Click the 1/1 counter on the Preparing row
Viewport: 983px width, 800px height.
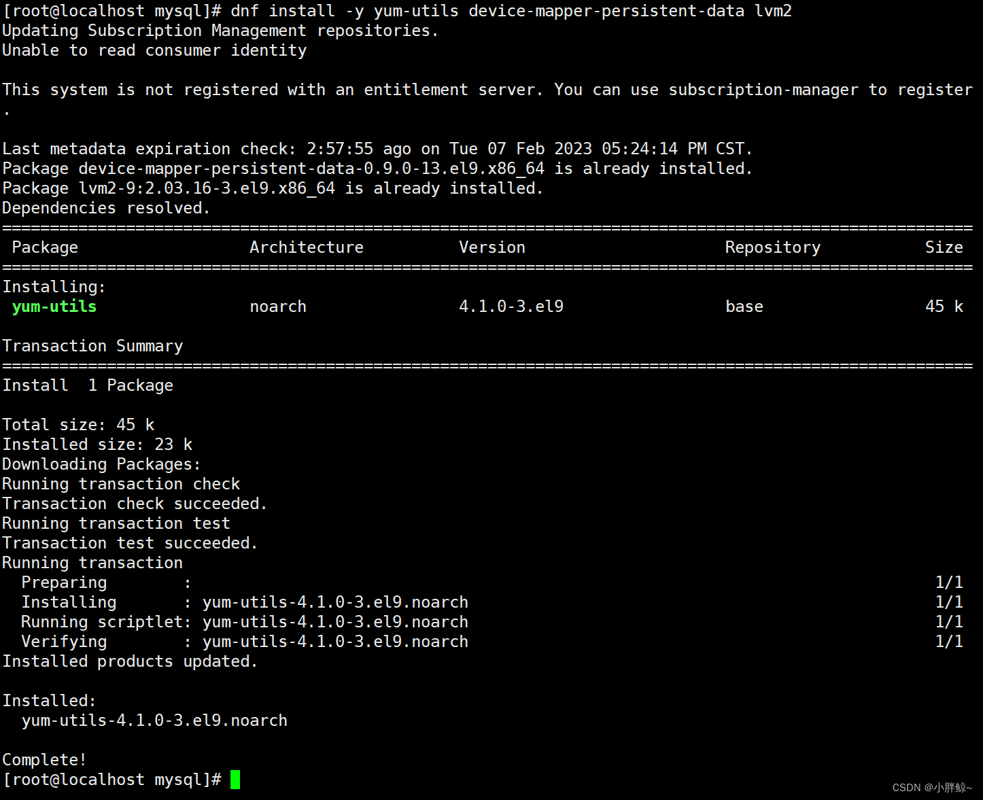coord(949,582)
